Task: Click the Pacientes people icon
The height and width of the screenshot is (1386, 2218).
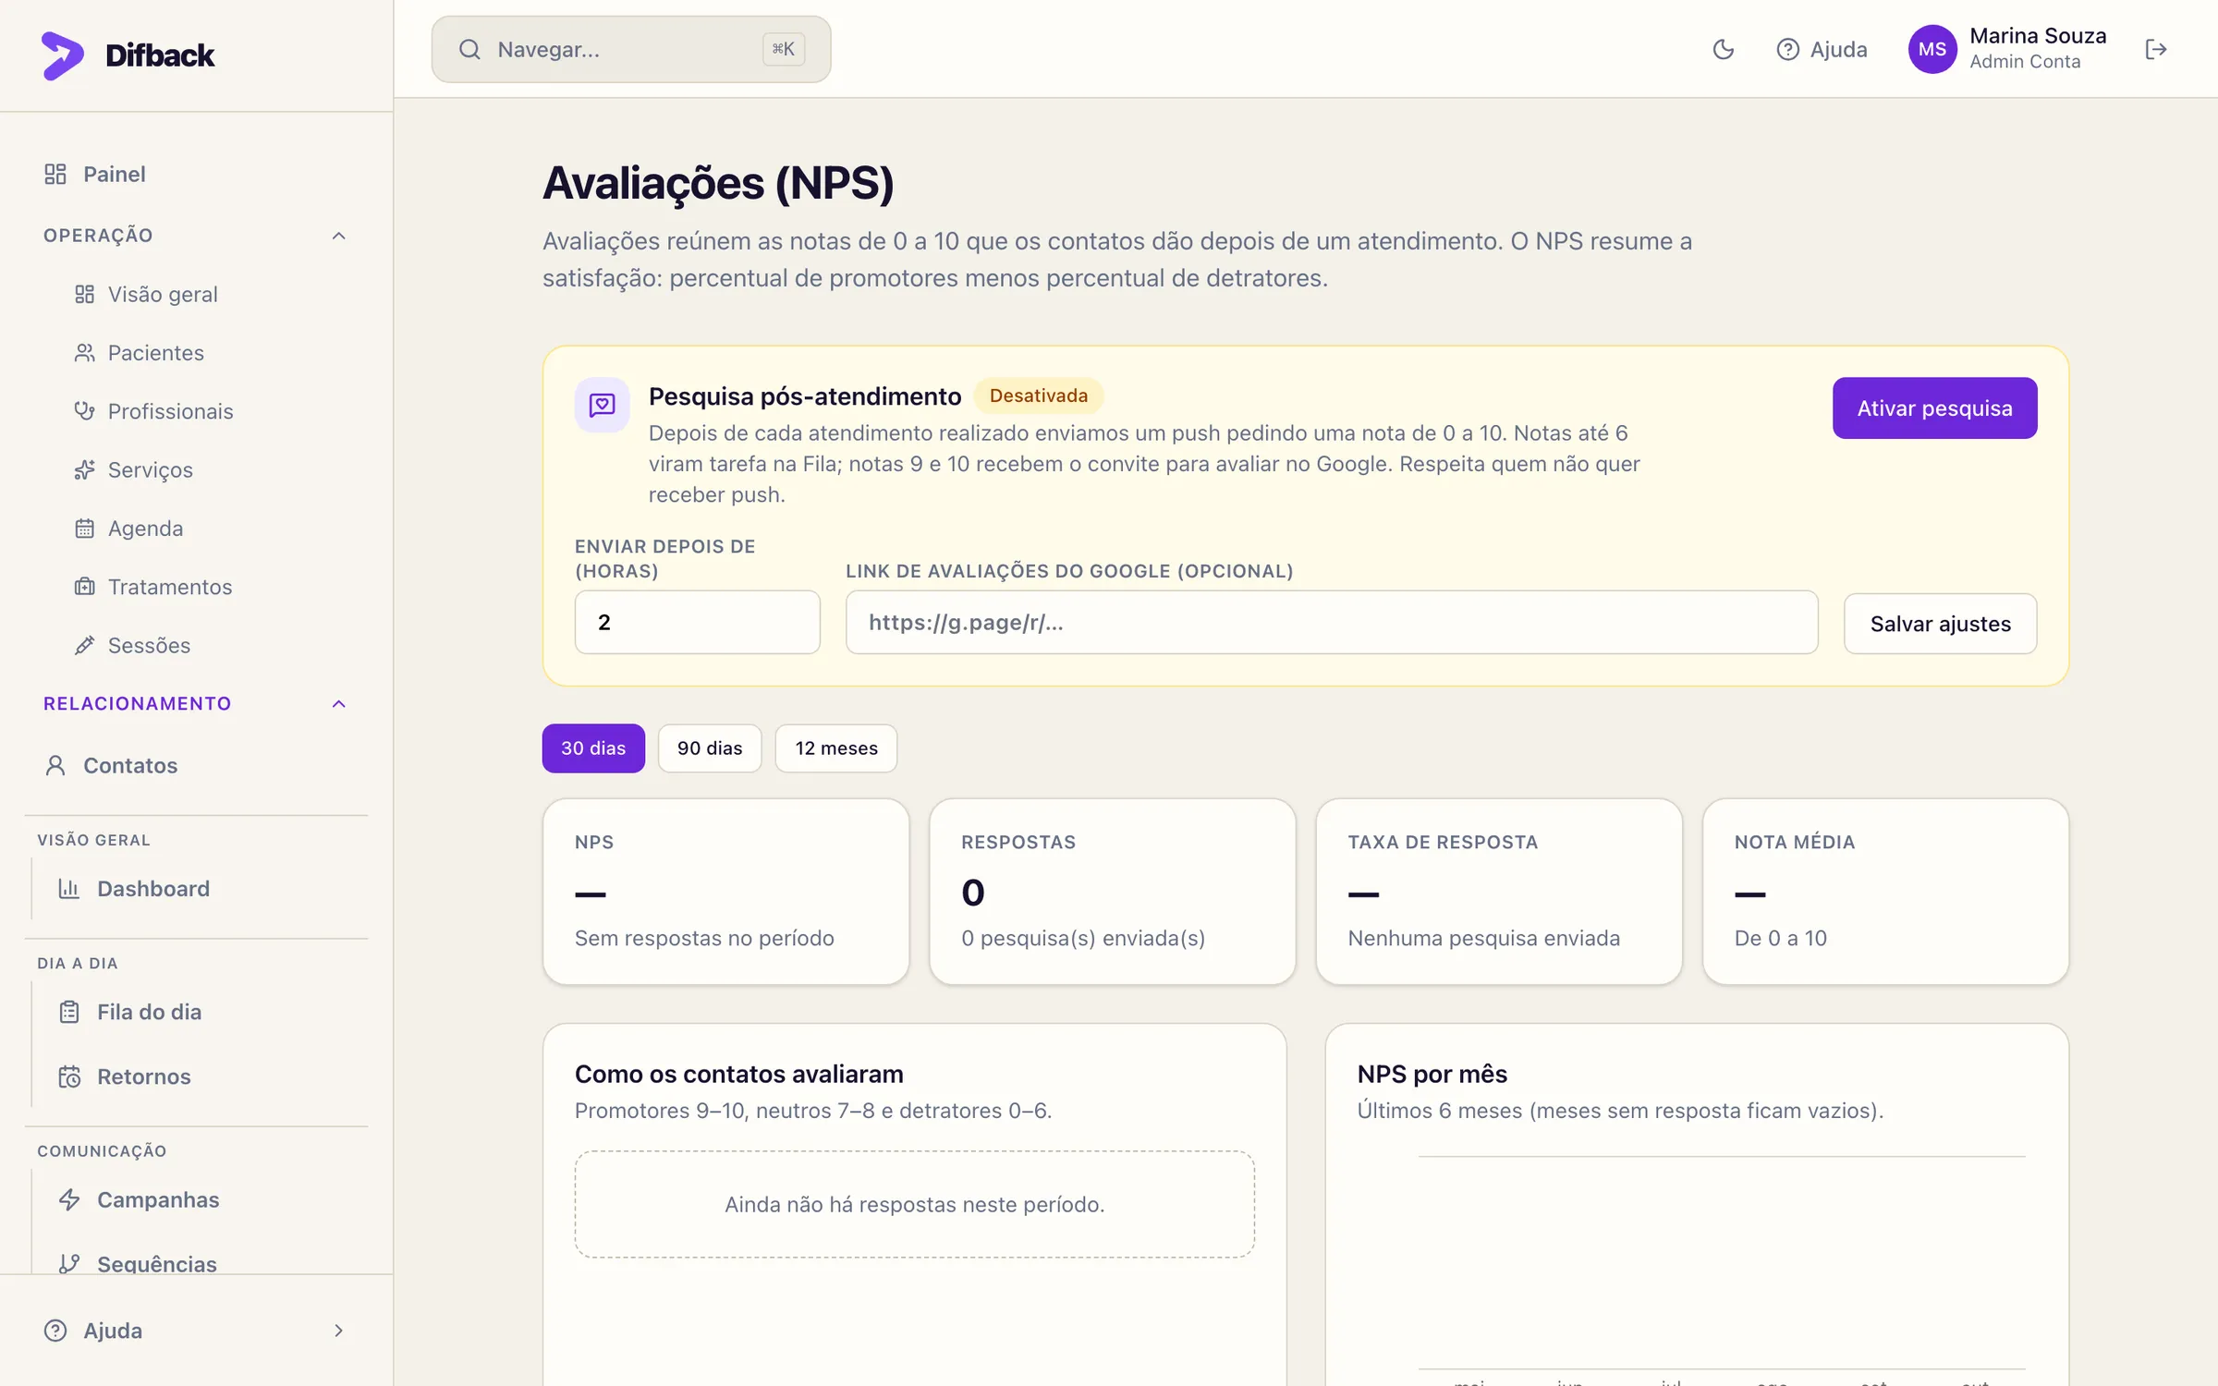Action: point(85,353)
